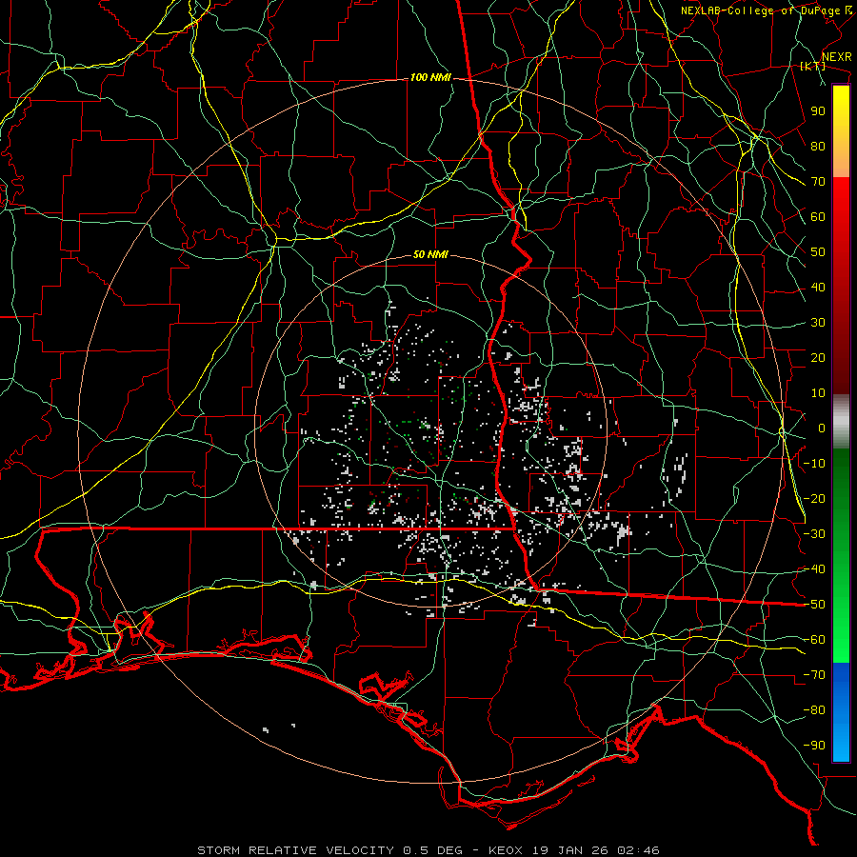Image resolution: width=857 pixels, height=857 pixels.
Task: Pick the light blue segment near -90
Action: click(x=841, y=746)
